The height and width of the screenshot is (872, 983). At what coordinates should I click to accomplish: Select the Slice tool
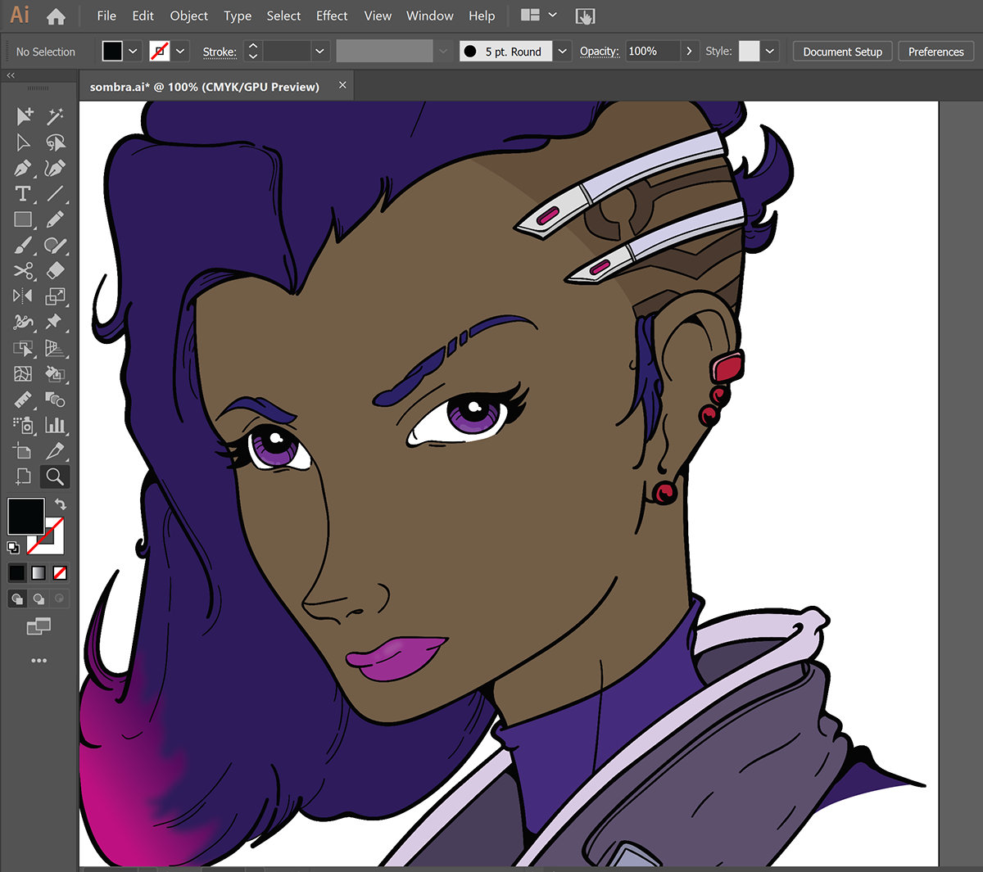click(55, 451)
